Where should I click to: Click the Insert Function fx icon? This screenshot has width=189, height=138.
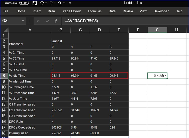56,21
